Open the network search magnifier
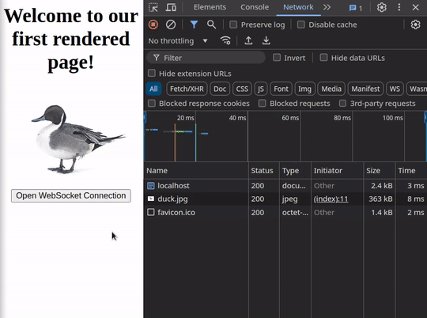This screenshot has height=318, width=427. point(211,25)
